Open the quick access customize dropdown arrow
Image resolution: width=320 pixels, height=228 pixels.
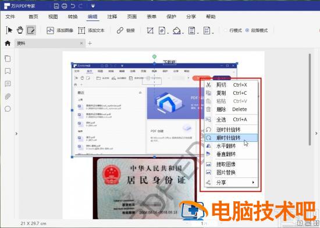tap(93, 6)
